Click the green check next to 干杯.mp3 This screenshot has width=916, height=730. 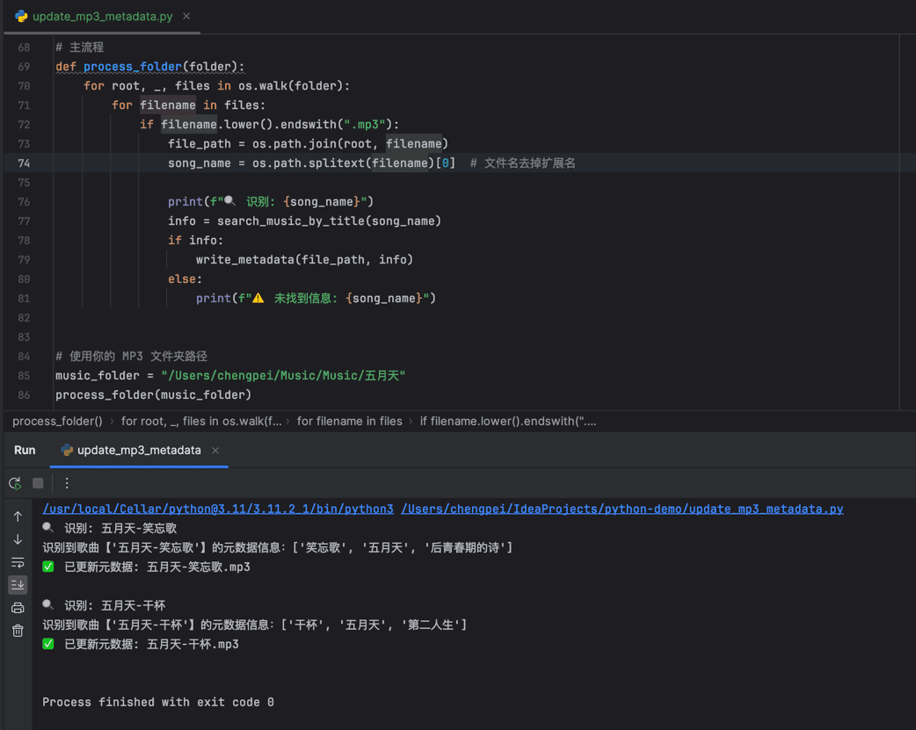47,644
